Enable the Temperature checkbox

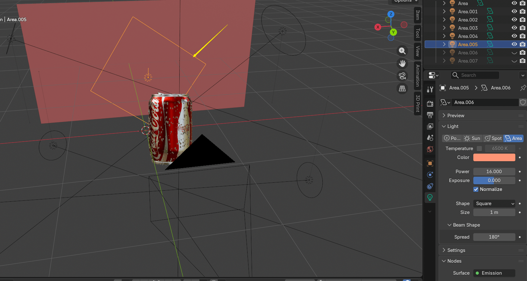pyautogui.click(x=479, y=149)
